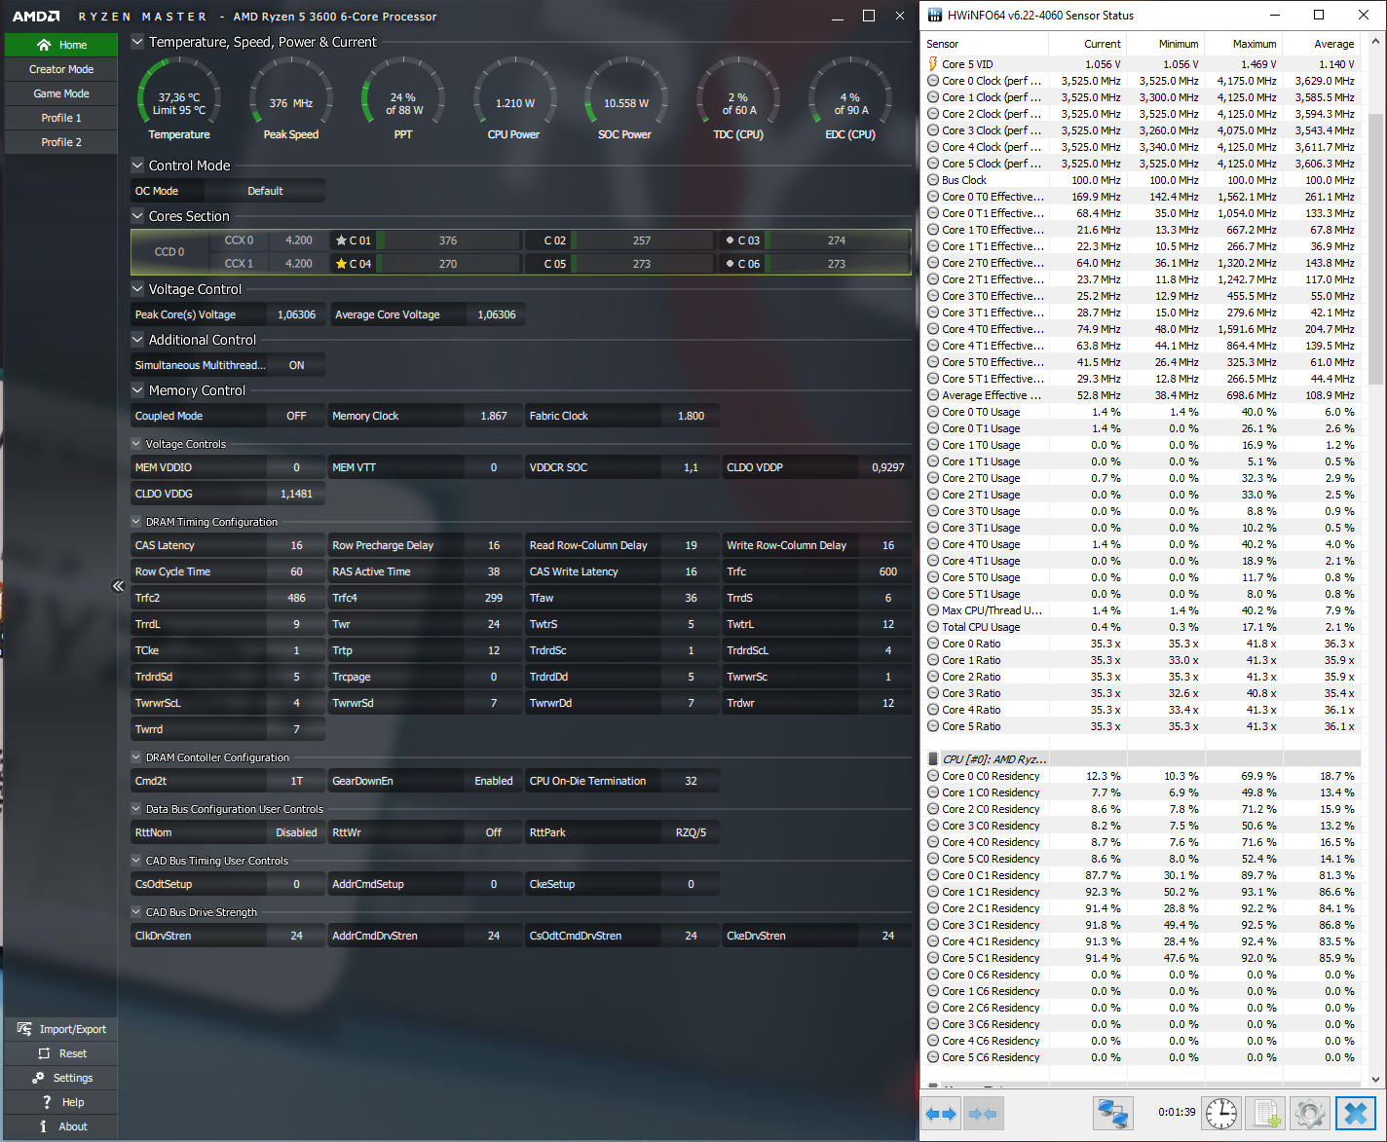Click the OC Mode Default value
Screen dimensions: 1387x1142
[x=265, y=191]
